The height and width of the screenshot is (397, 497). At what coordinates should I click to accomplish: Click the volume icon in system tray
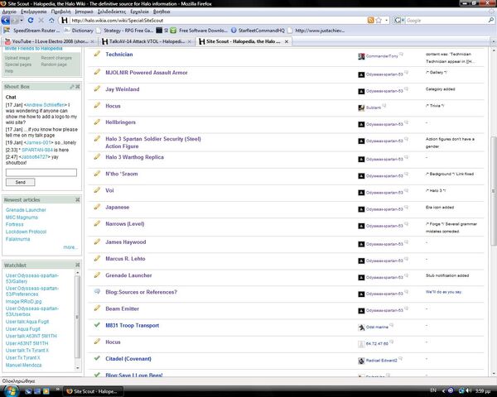[469, 390]
